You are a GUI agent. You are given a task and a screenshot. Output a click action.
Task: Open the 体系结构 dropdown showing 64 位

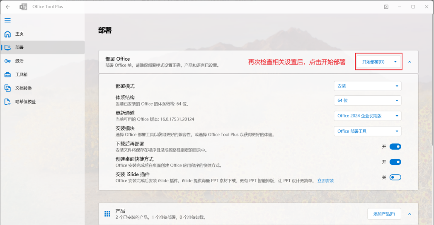[367, 100]
